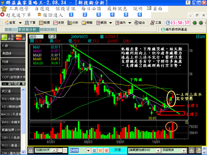The width and height of the screenshot is (207, 155).
Task: Open the 策略 strategy toolbar button
Action: click(87, 23)
